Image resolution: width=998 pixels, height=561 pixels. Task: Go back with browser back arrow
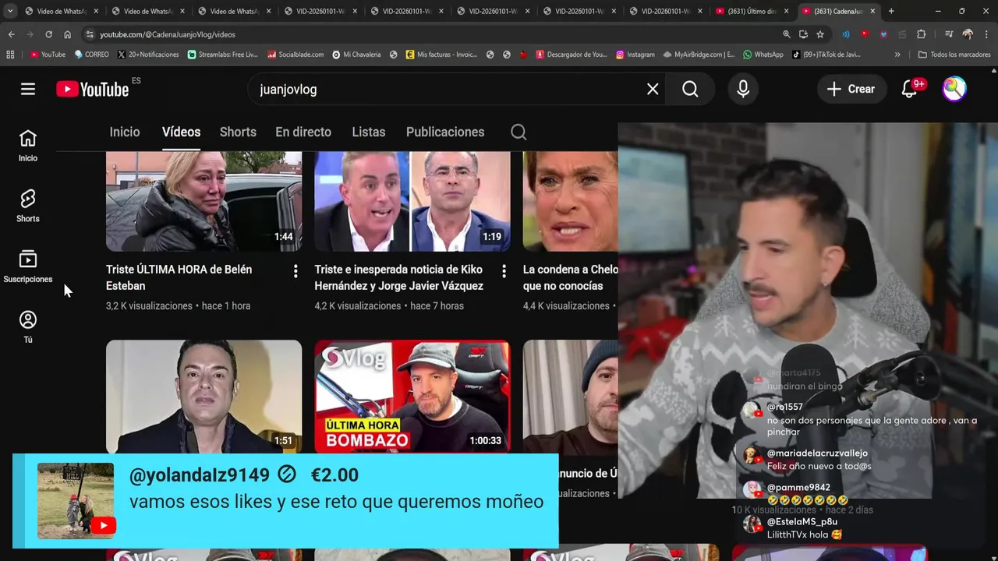pyautogui.click(x=11, y=34)
